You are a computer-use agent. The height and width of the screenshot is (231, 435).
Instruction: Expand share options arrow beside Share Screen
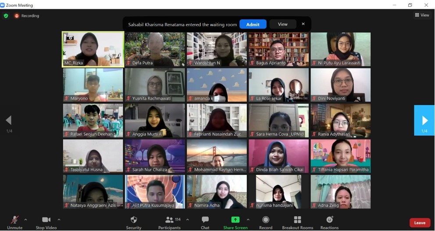click(x=248, y=220)
